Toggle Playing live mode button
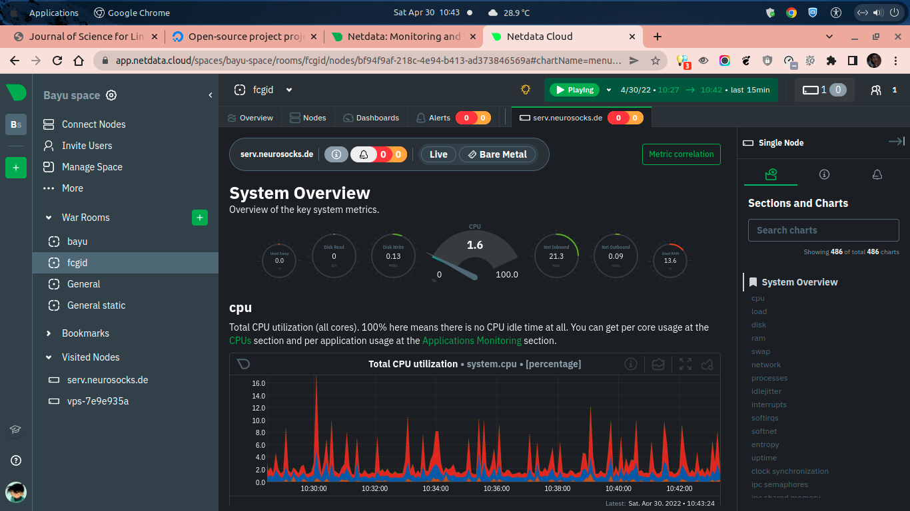This screenshot has width=910, height=511. click(574, 90)
